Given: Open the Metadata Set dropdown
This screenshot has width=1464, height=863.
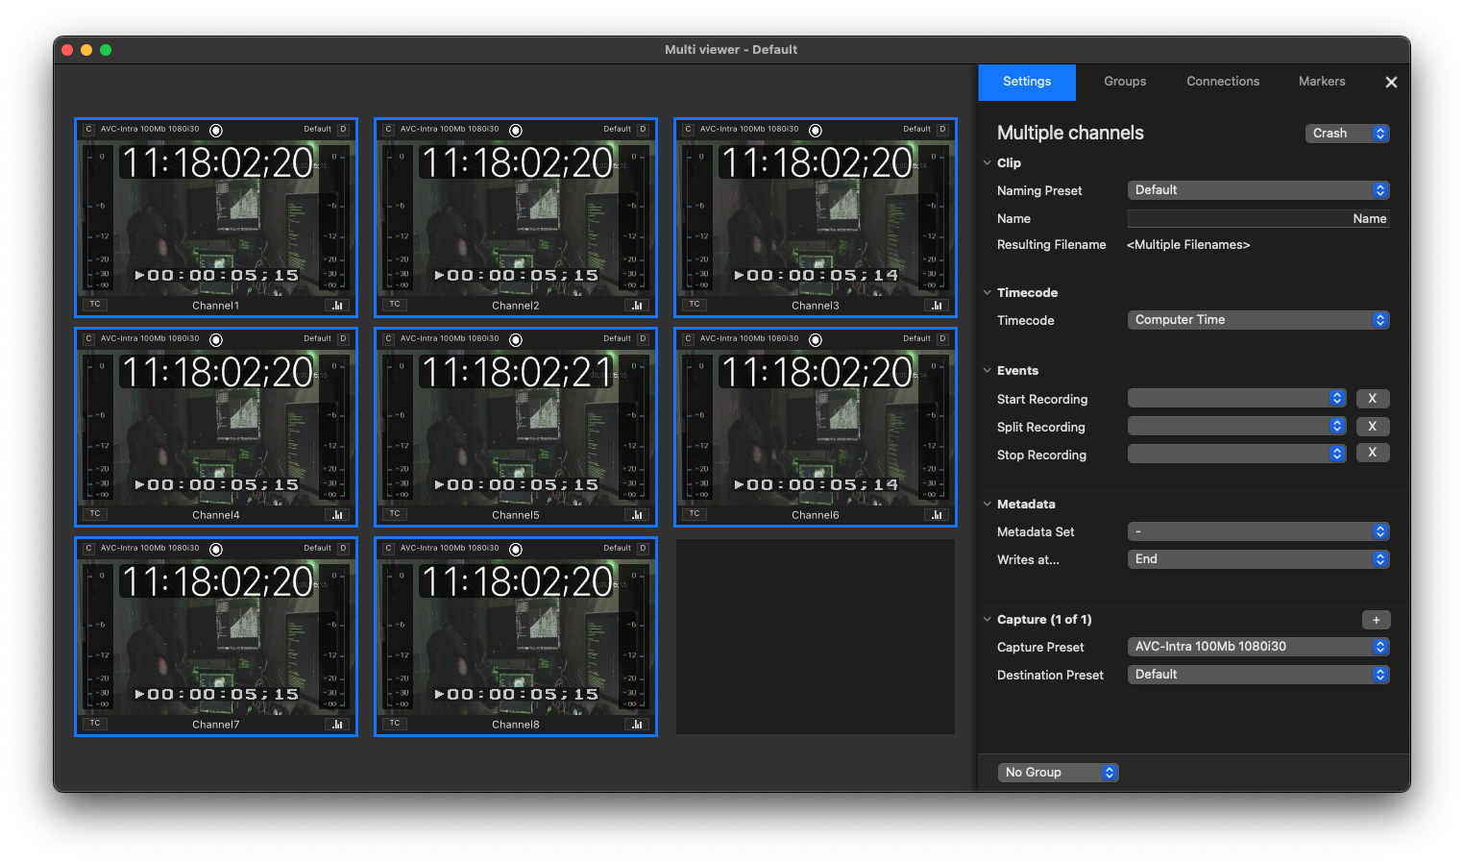Looking at the screenshot, I should tap(1258, 531).
